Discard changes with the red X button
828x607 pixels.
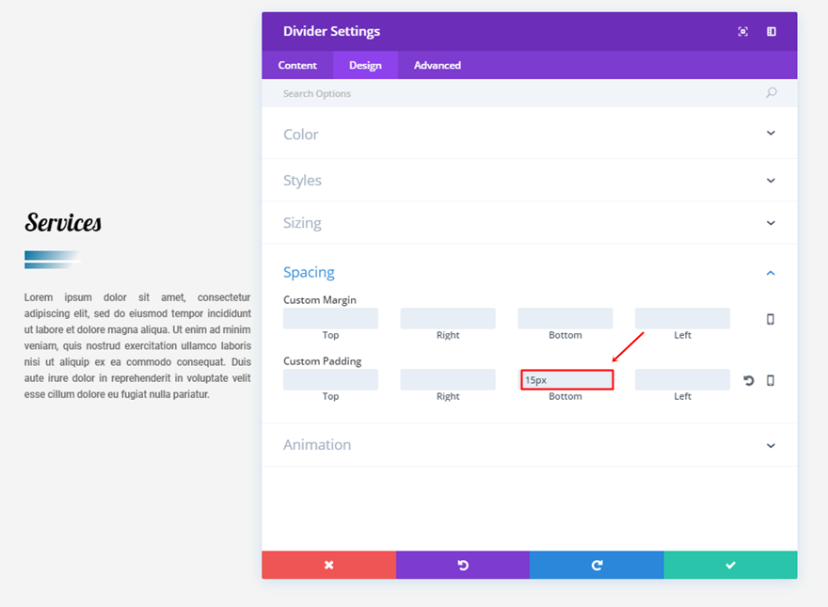pyautogui.click(x=328, y=565)
